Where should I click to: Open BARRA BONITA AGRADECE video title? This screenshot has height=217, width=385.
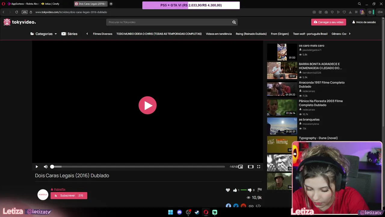[320, 66]
